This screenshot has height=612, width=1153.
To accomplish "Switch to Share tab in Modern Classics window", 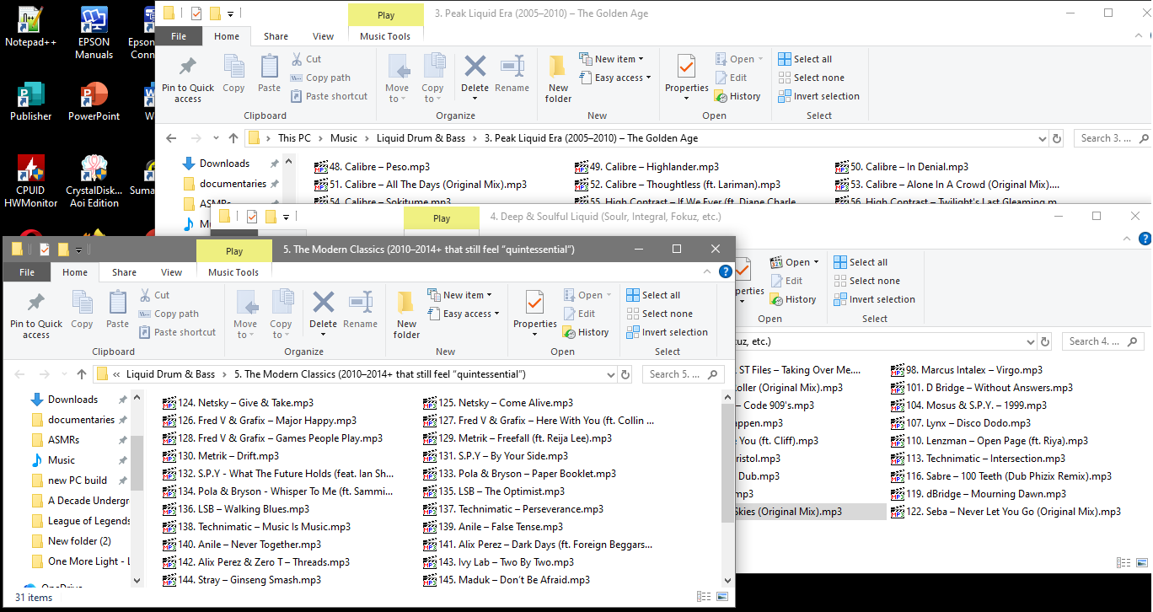I will click(x=124, y=272).
